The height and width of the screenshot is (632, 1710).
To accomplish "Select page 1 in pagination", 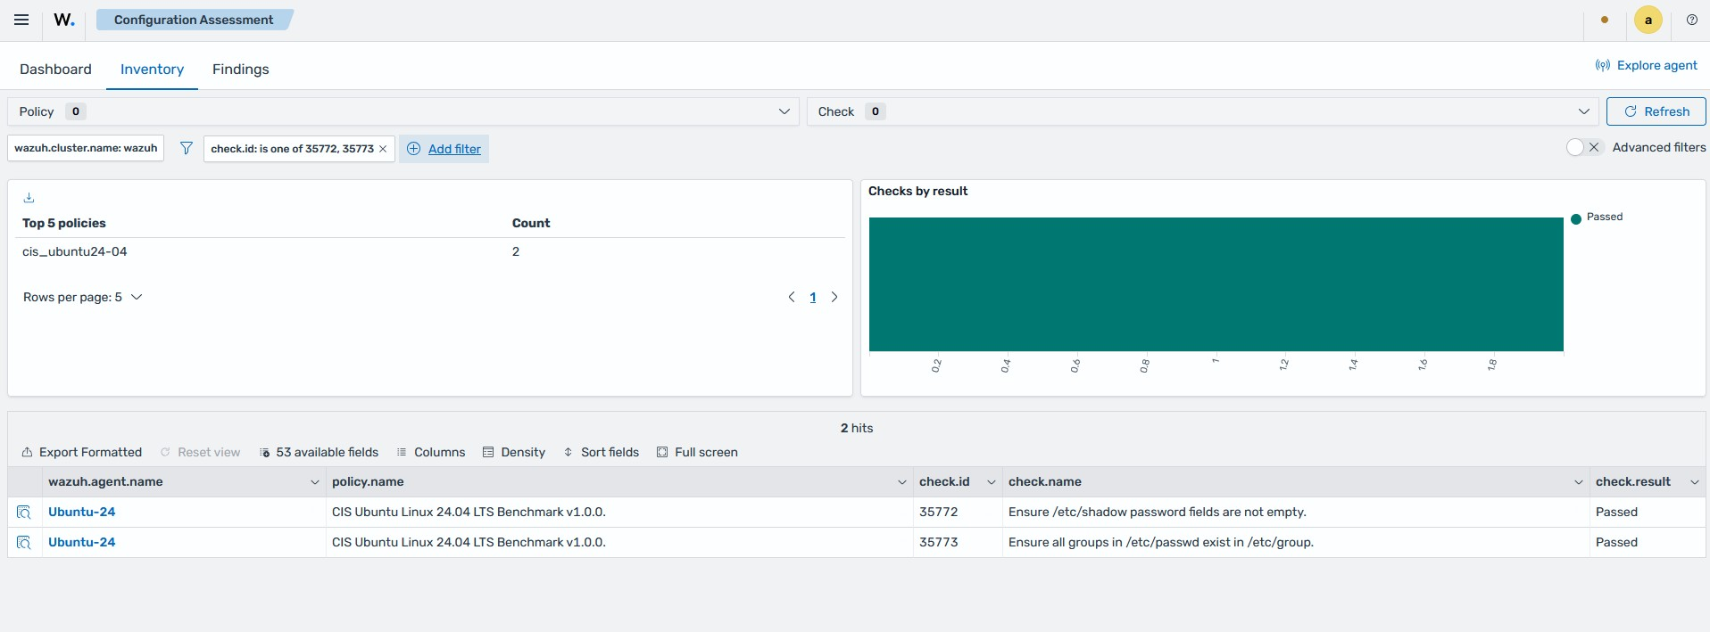I will click(x=813, y=297).
